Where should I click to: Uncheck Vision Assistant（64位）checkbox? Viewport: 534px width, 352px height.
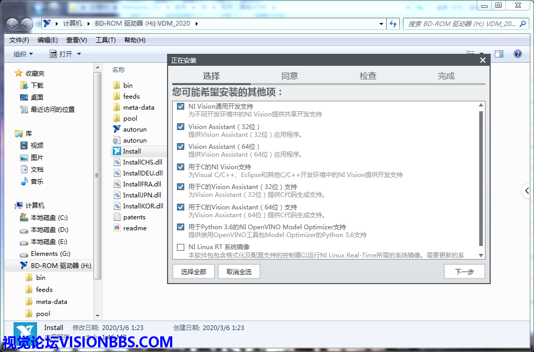[x=181, y=147]
